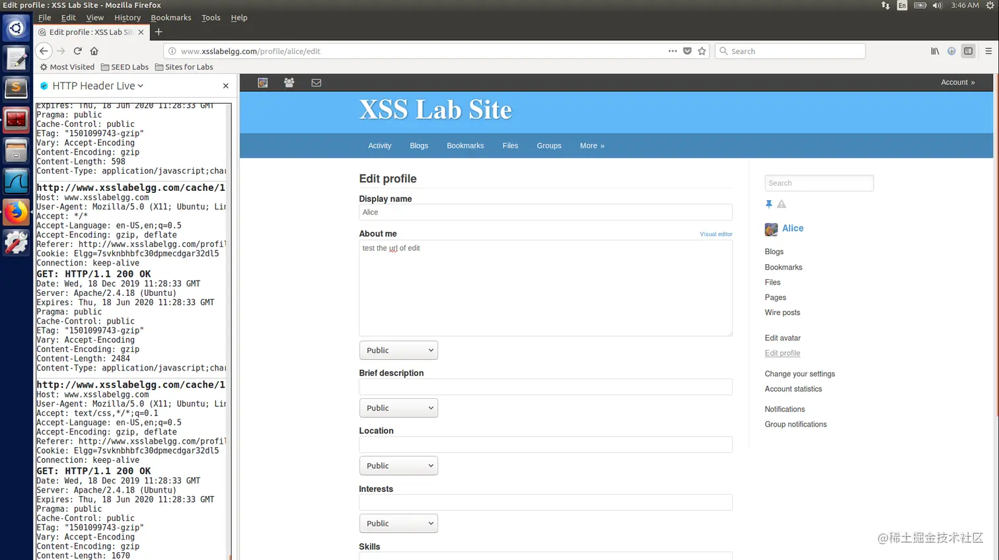Go to the Groups tab
The height and width of the screenshot is (560, 999).
(549, 146)
